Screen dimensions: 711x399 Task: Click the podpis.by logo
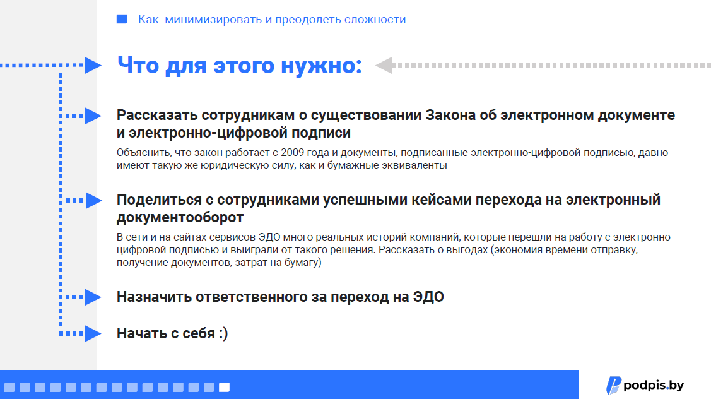[x=645, y=385]
